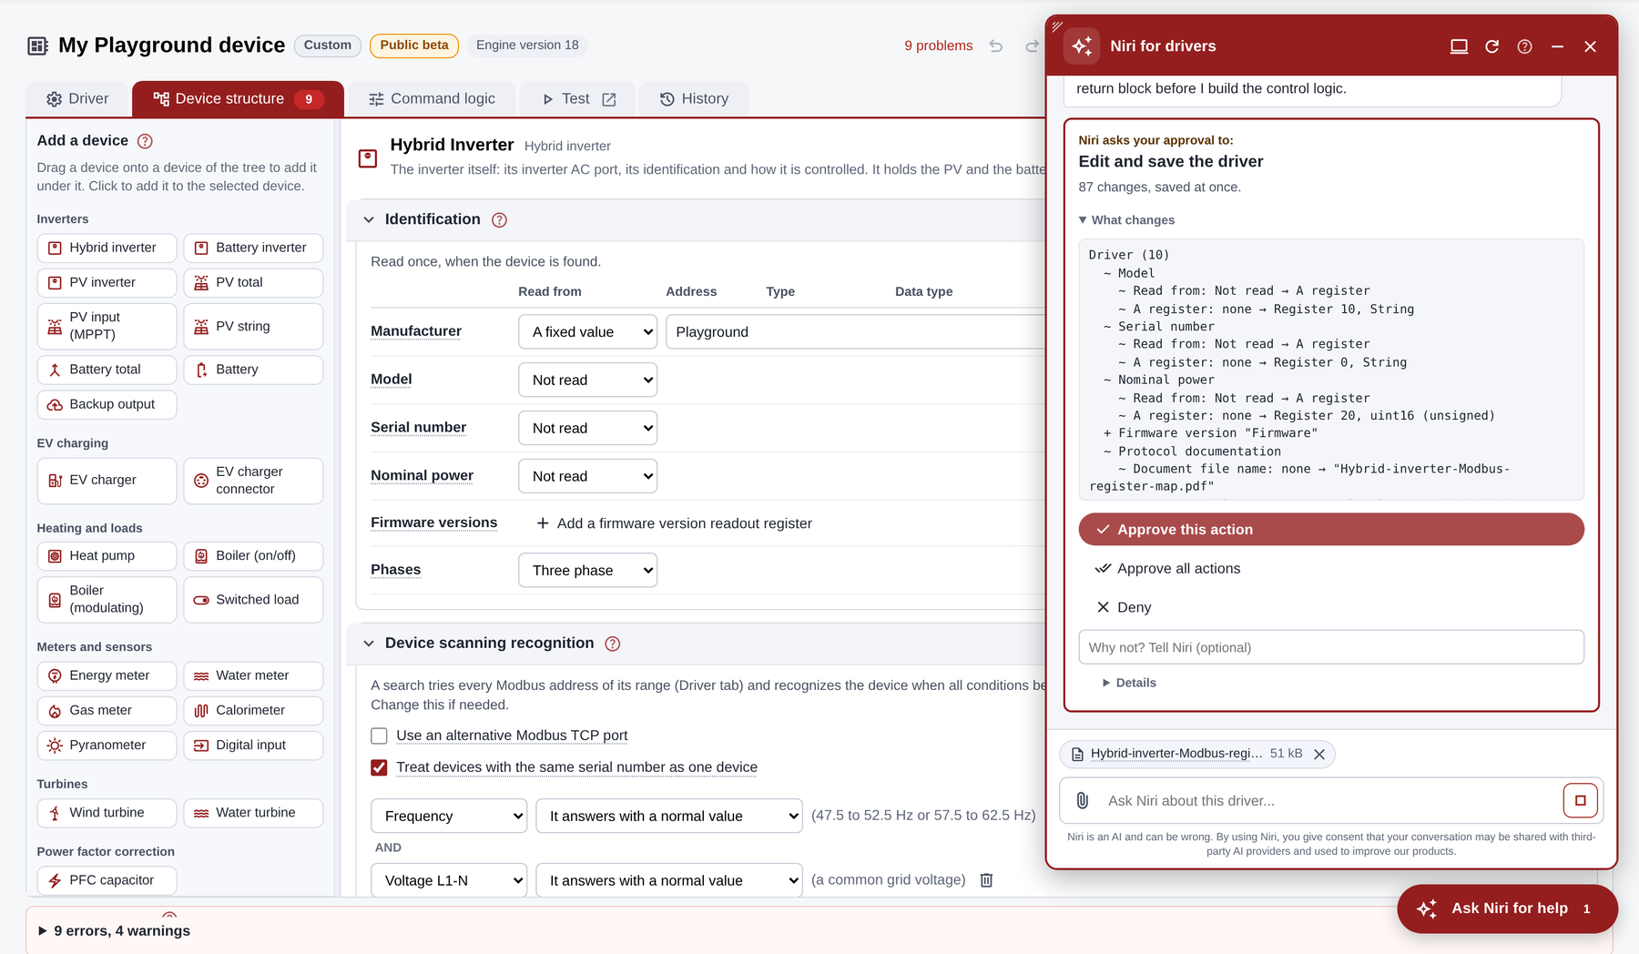Image resolution: width=1639 pixels, height=954 pixels.
Task: Click help icon beside Identification heading
Action: [499, 220]
